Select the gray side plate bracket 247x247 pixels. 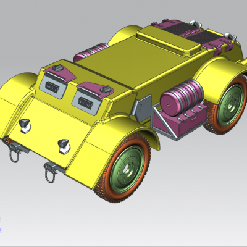[141, 107]
